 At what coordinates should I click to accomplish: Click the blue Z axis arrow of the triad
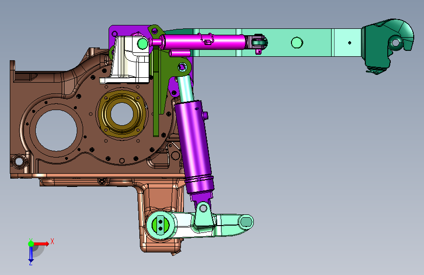point(31,253)
